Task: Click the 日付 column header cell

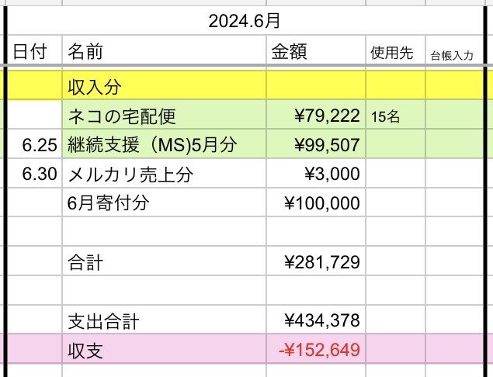Action: 30,53
